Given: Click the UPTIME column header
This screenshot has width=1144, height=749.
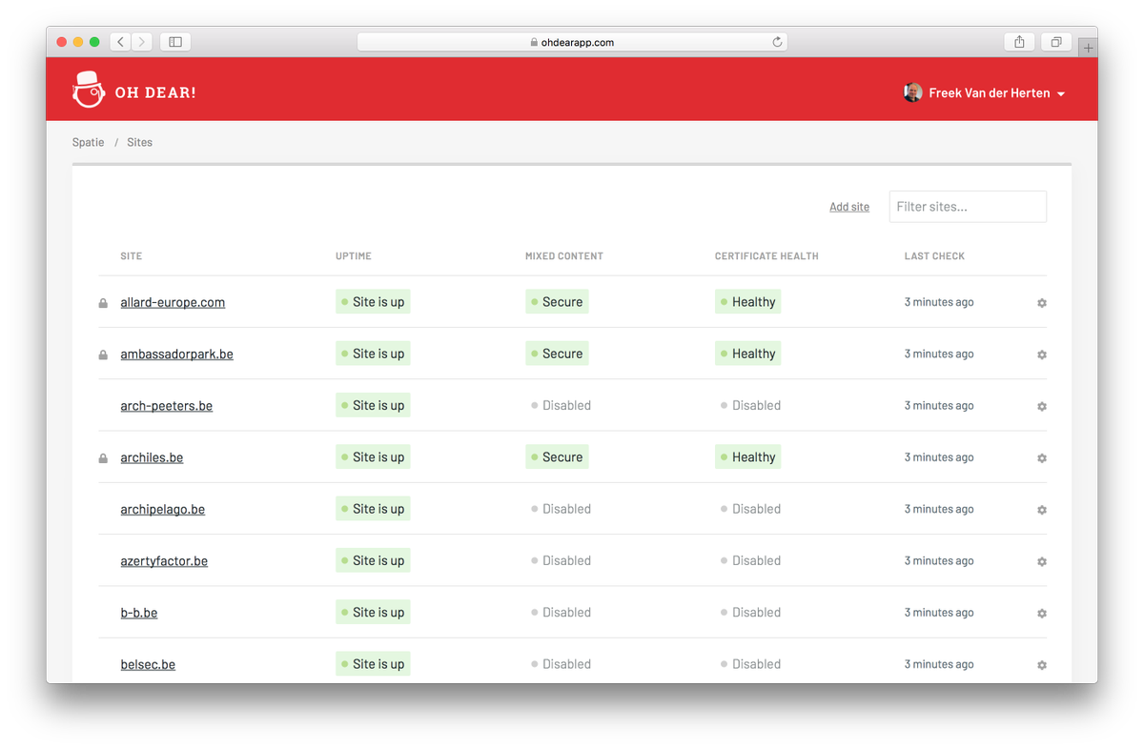Looking at the screenshot, I should pyautogui.click(x=354, y=256).
